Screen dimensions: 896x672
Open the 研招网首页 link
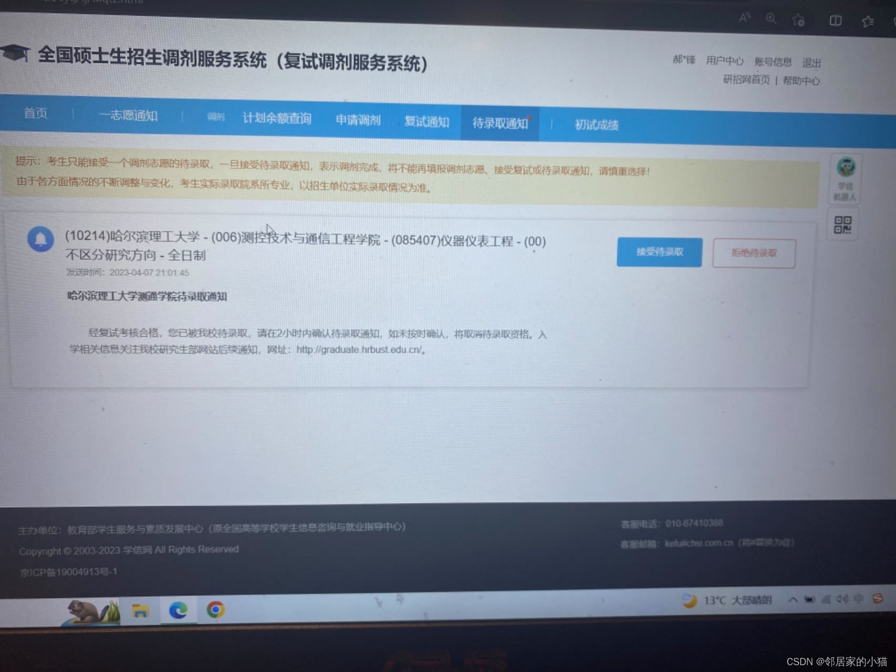746,79
